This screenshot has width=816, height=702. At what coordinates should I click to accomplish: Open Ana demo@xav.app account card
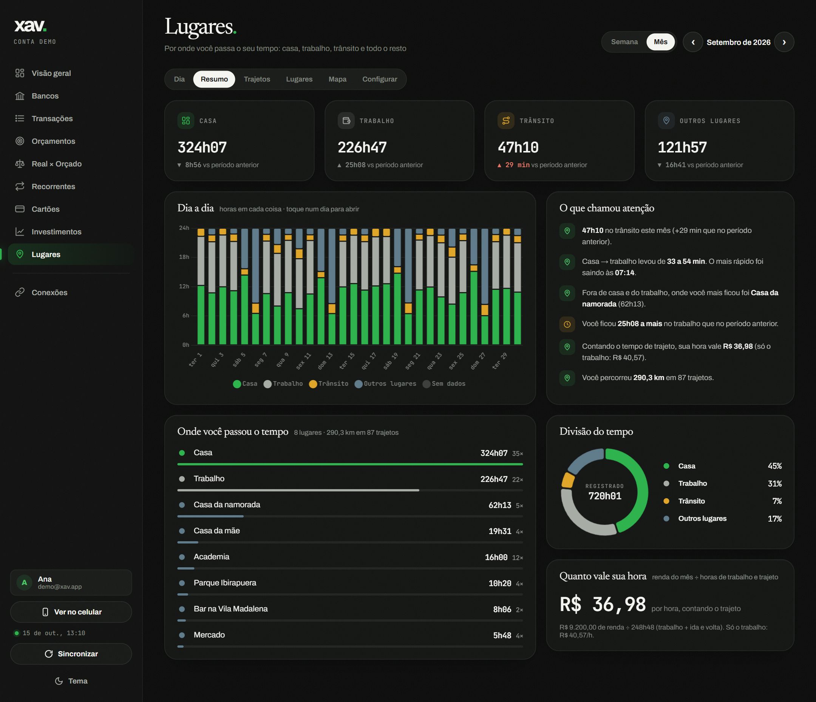coord(71,583)
